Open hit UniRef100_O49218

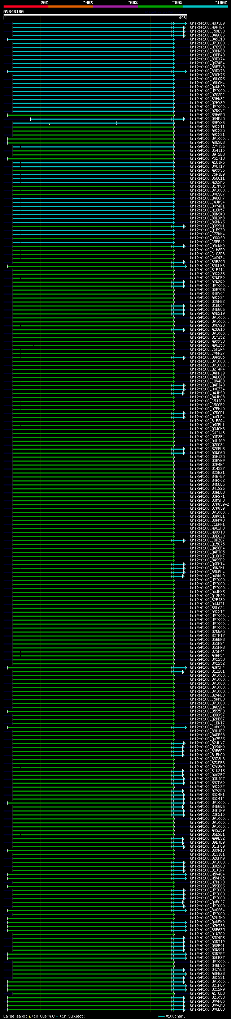click(207, 39)
